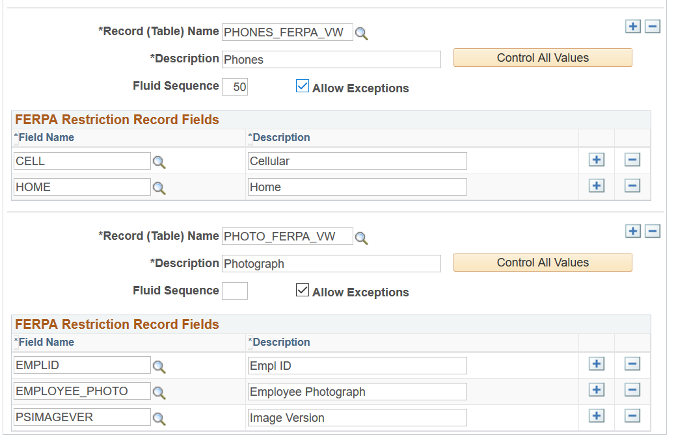This screenshot has height=440, width=676.
Task: Delete the PHOTO_FERPA_VW record section
Action: click(x=653, y=231)
